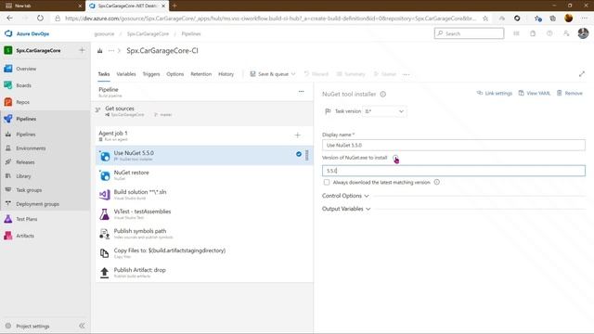Open Releases in the sidebar

coord(25,162)
